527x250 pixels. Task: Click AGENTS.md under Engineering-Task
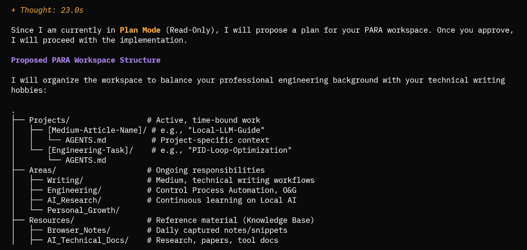[85, 160]
